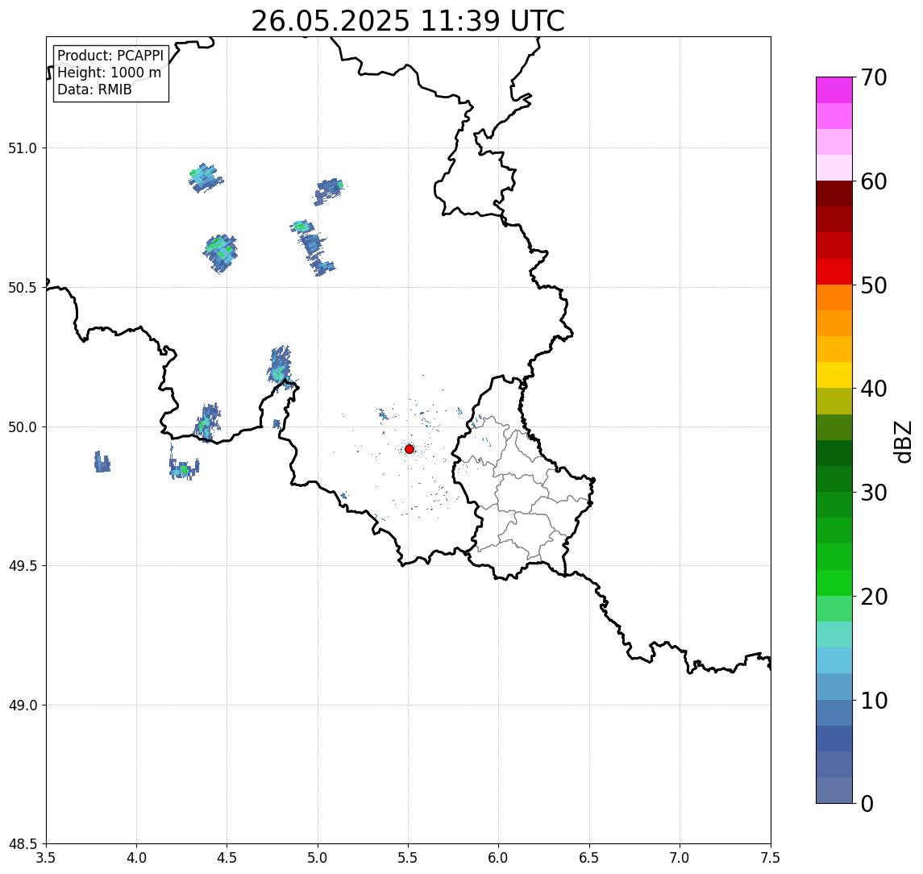Click the latitude axis label 49.5
The width and height of the screenshot is (923, 874).
[22, 566]
